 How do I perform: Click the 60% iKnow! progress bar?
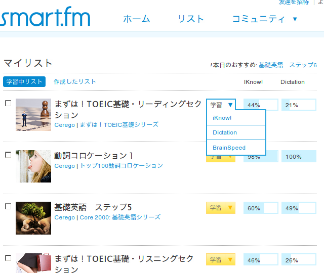pos(261,208)
